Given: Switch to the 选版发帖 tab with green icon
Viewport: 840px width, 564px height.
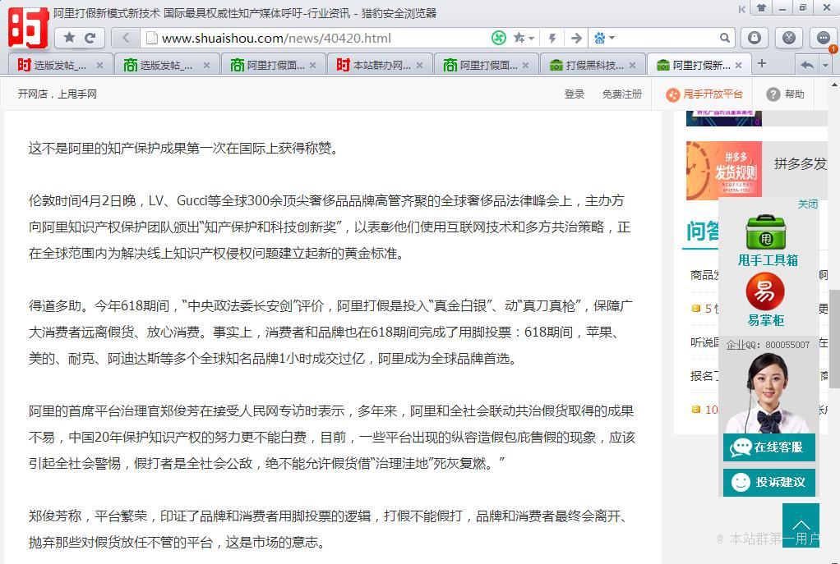Looking at the screenshot, I should pyautogui.click(x=167, y=66).
